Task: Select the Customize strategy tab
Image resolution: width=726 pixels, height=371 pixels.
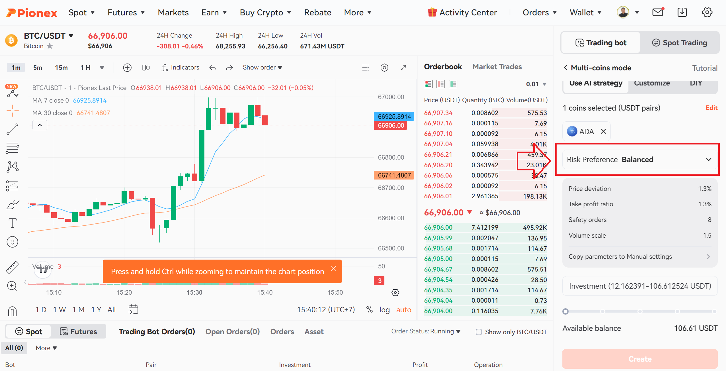Action: (x=652, y=83)
